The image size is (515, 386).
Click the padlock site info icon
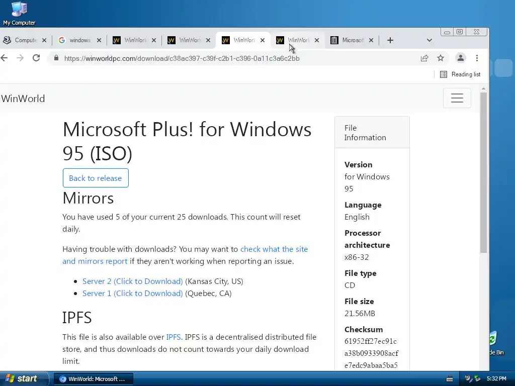coord(56,58)
